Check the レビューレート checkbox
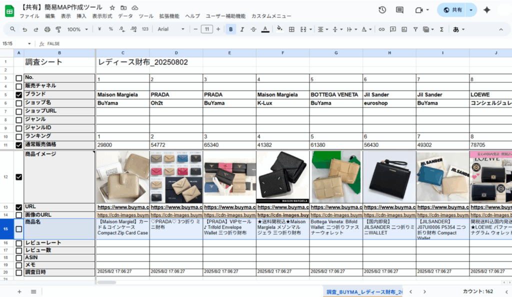 pos(19,243)
